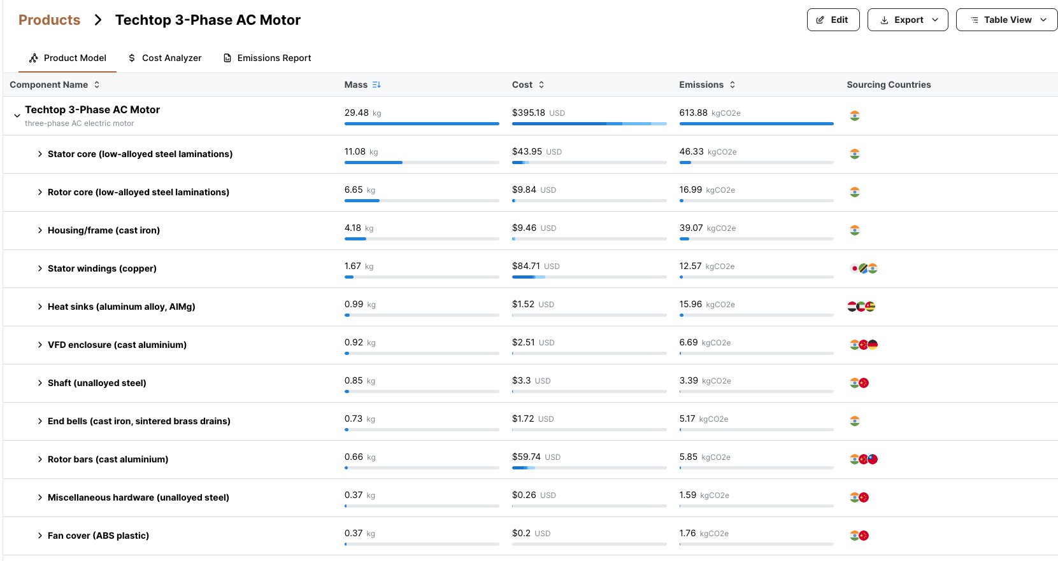This screenshot has width=1058, height=561.
Task: Click the 15.96 kgCO2e emissions for Heat sinks
Action: click(x=707, y=304)
